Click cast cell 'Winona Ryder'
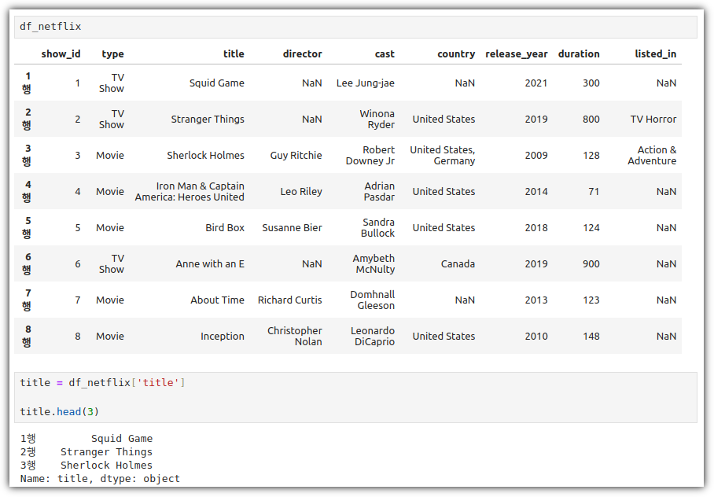The image size is (714, 497). pyautogui.click(x=377, y=120)
